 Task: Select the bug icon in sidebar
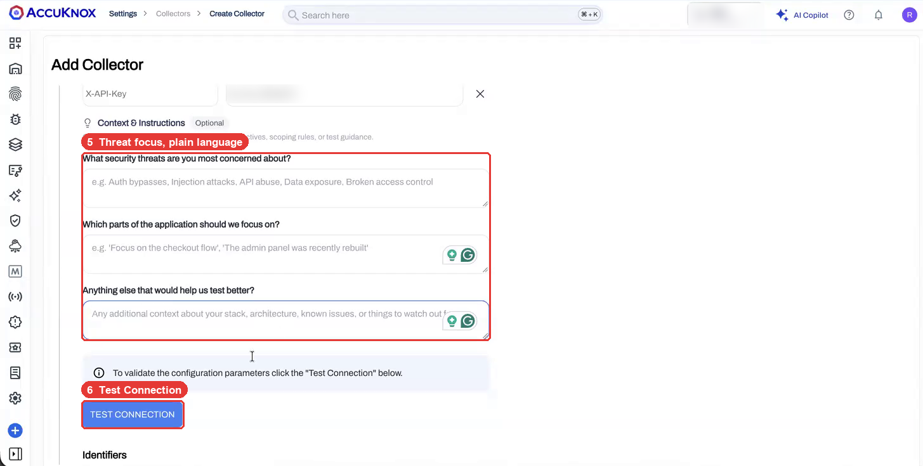point(15,119)
